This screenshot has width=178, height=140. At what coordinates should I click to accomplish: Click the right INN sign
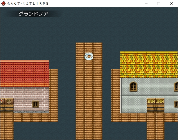click(x=160, y=101)
